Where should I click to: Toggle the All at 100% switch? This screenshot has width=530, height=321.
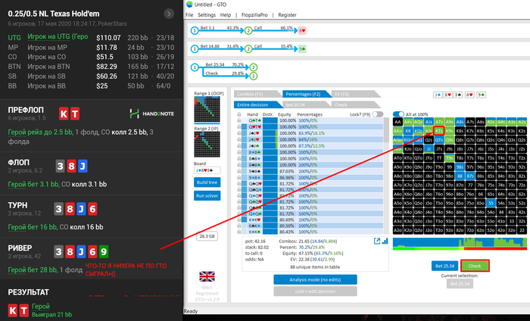pos(398,114)
